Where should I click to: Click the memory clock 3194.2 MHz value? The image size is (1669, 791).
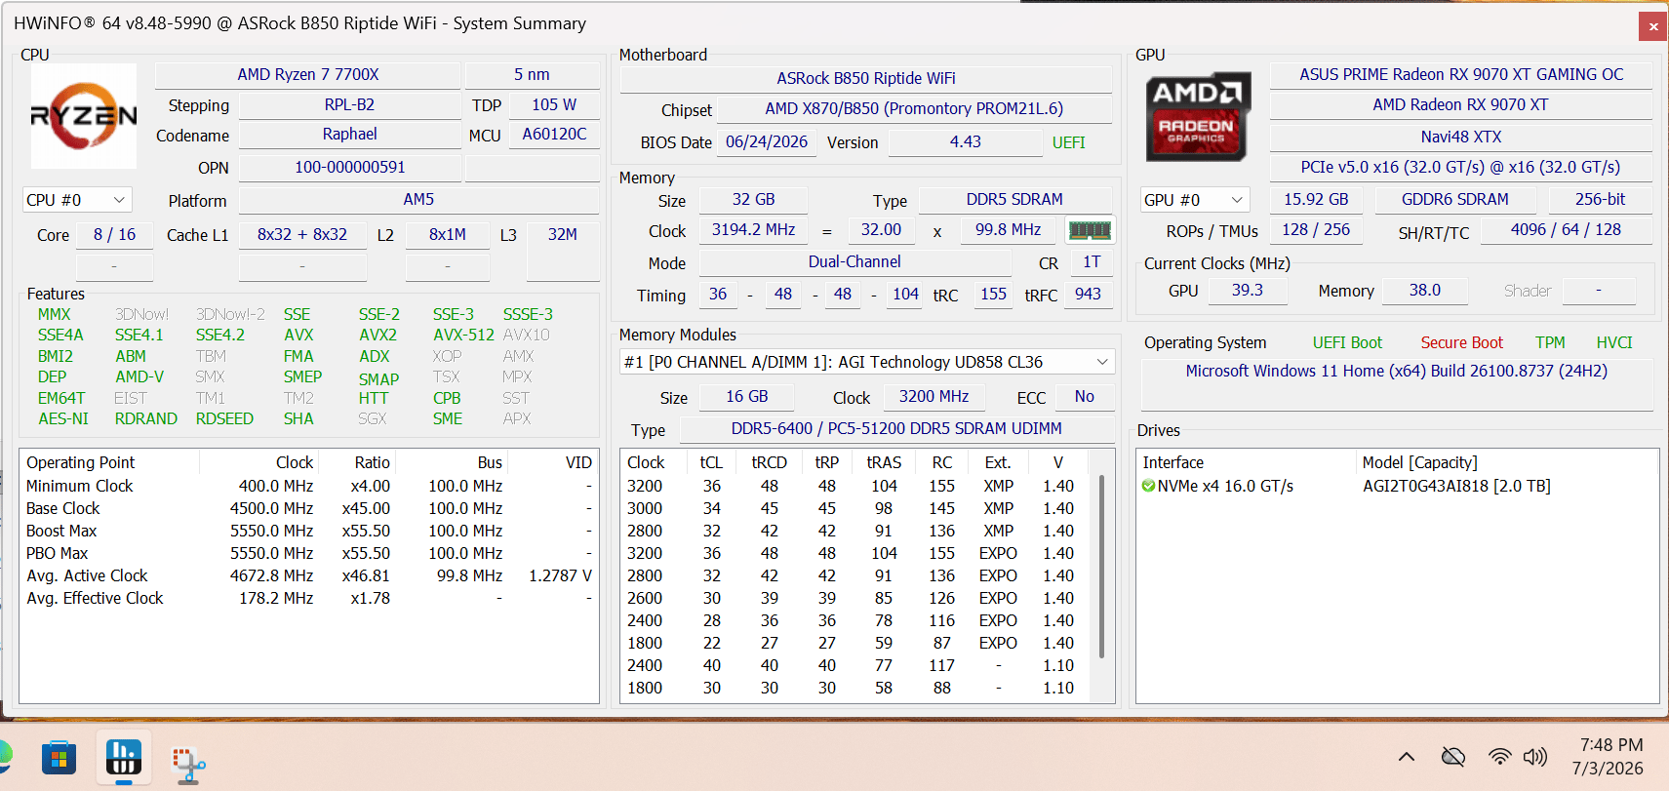(x=753, y=230)
